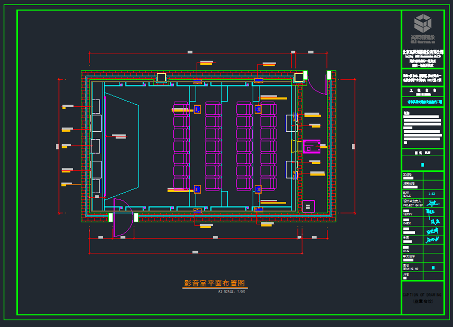Image resolution: width=453 pixels, height=327 pixels.
Task: Select the "DATE" label in title block
Action: tap(406, 251)
